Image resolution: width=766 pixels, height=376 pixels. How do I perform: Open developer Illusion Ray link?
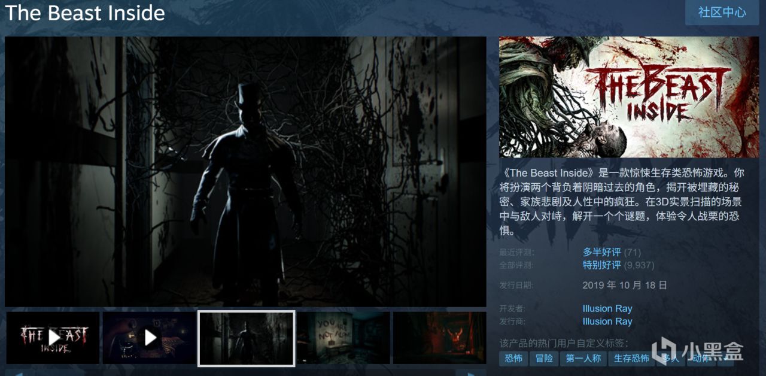tap(607, 309)
